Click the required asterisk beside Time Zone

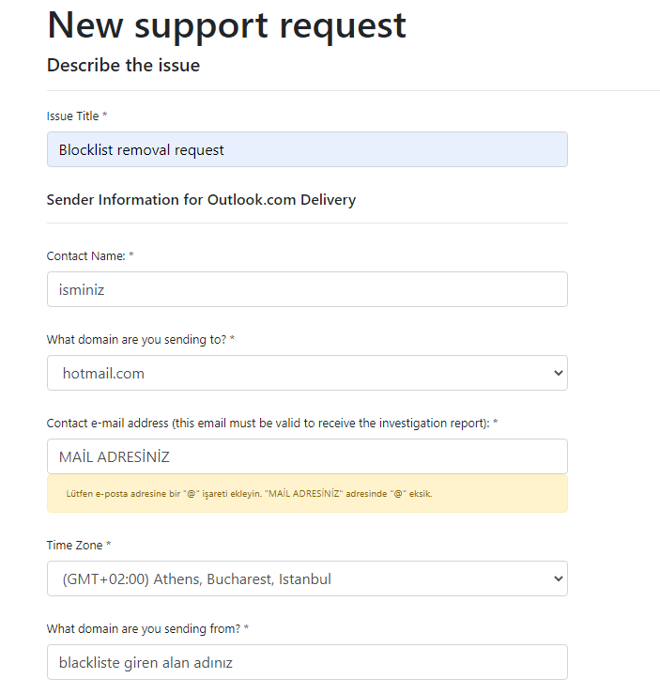(x=109, y=544)
